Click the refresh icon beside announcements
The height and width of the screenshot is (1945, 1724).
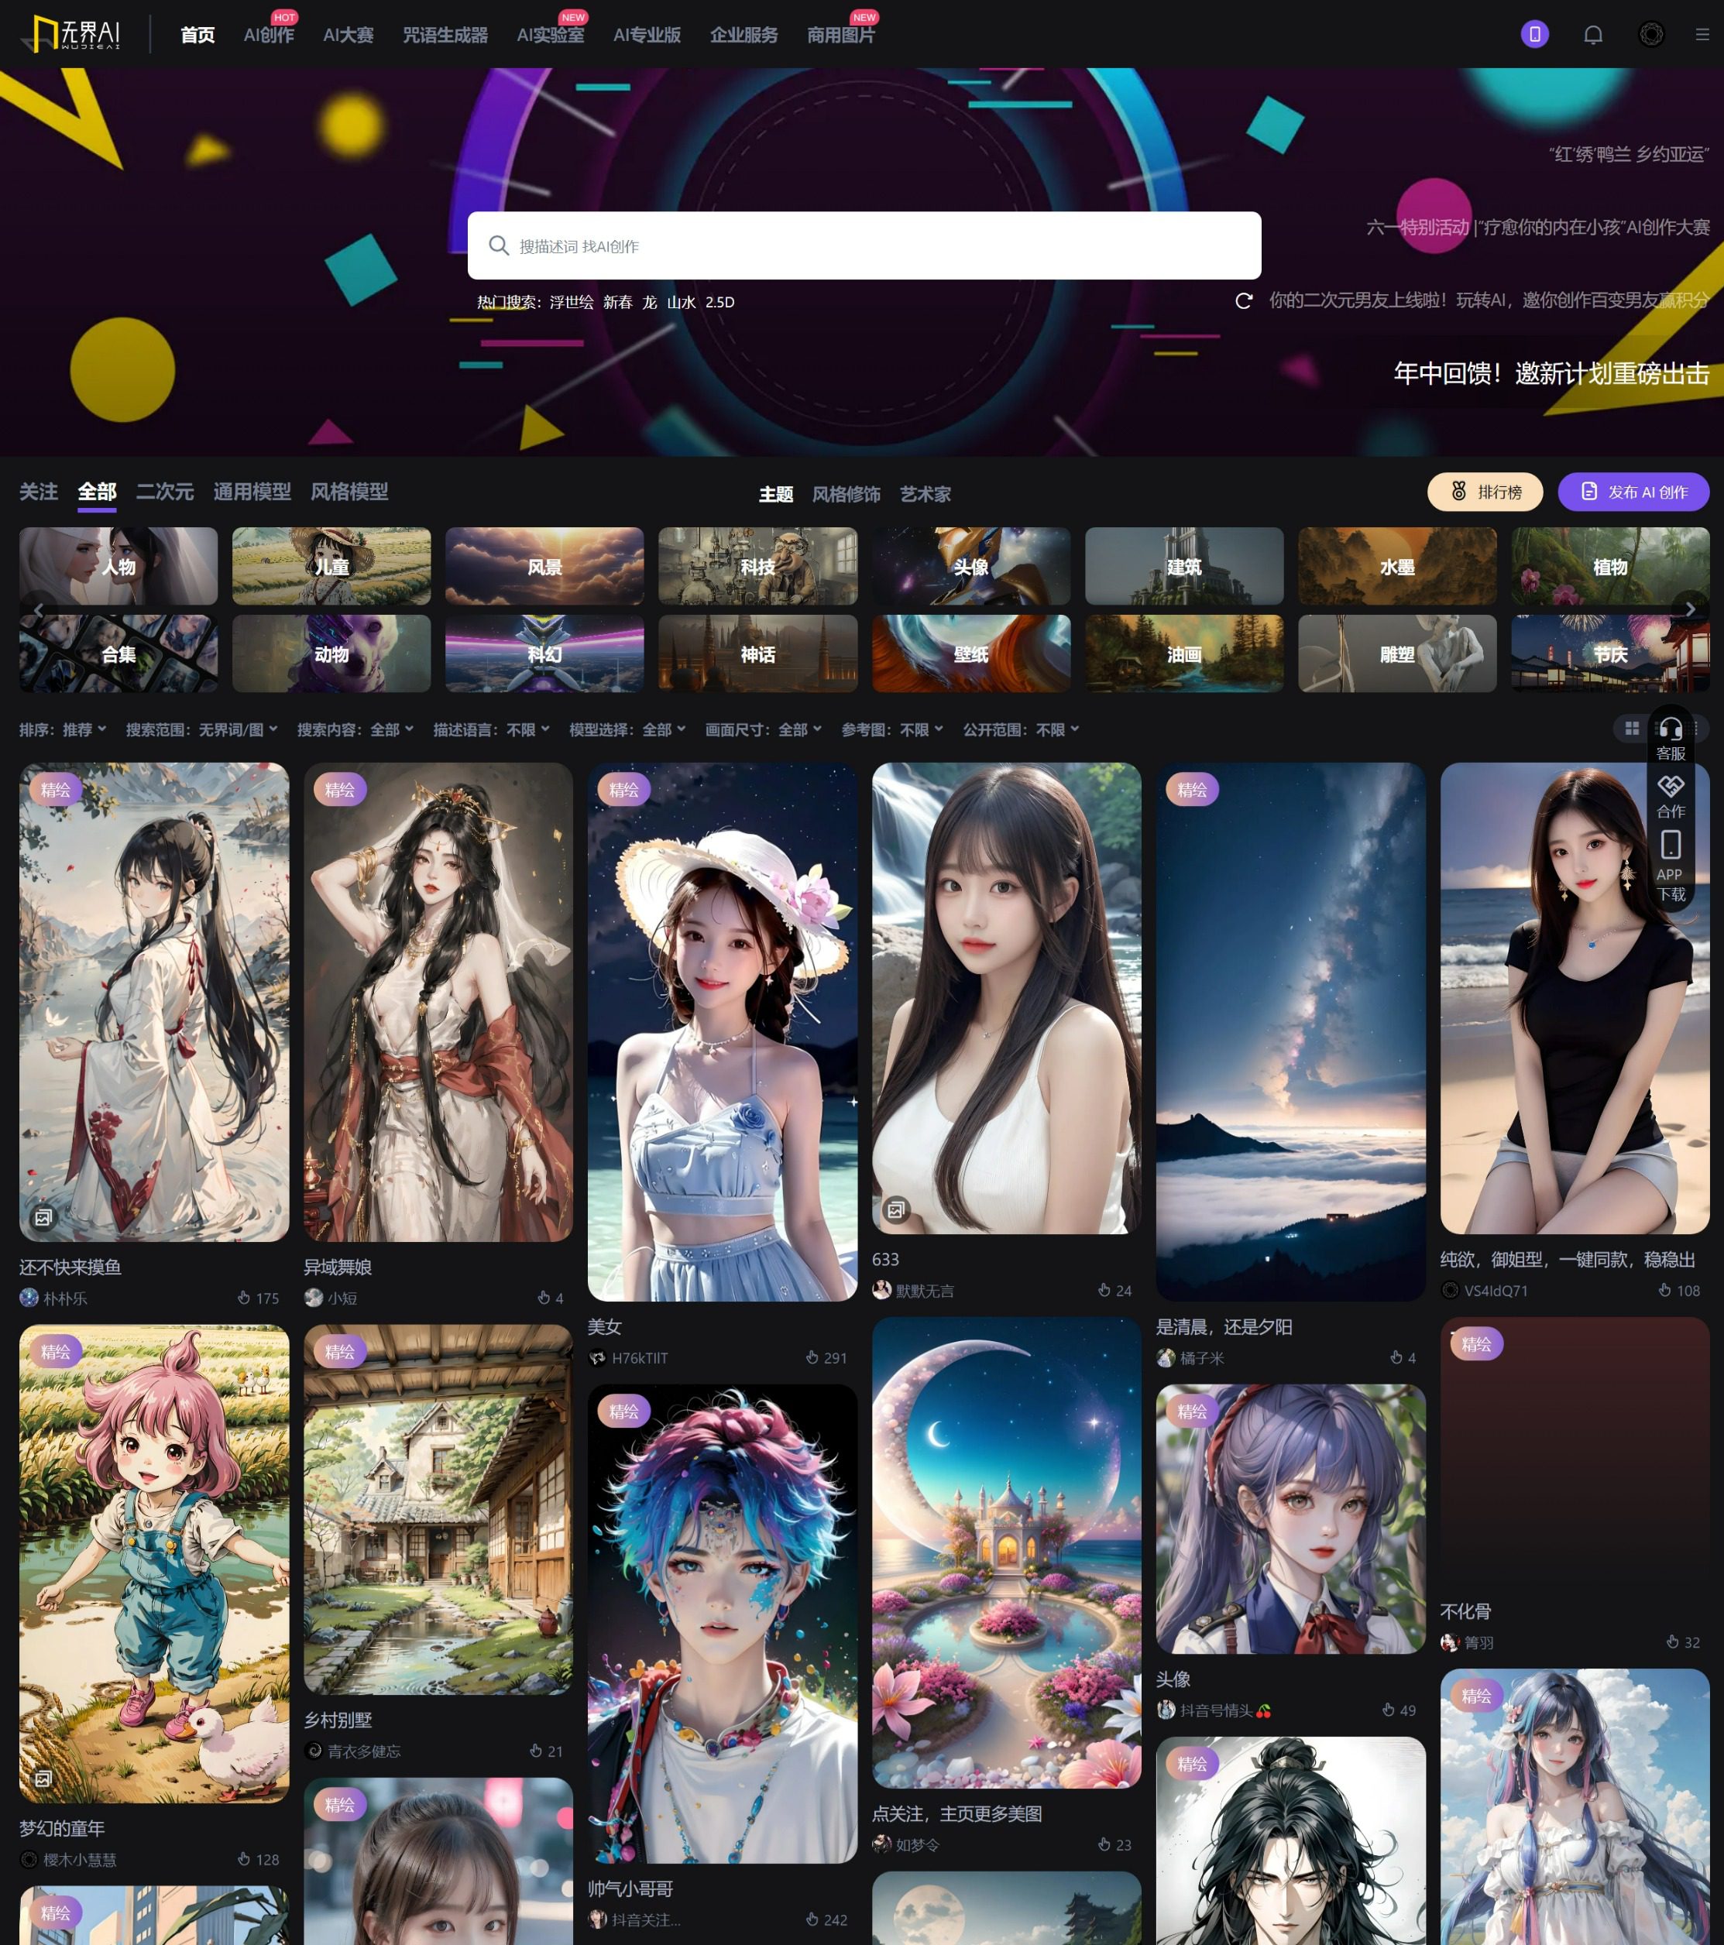[x=1243, y=300]
